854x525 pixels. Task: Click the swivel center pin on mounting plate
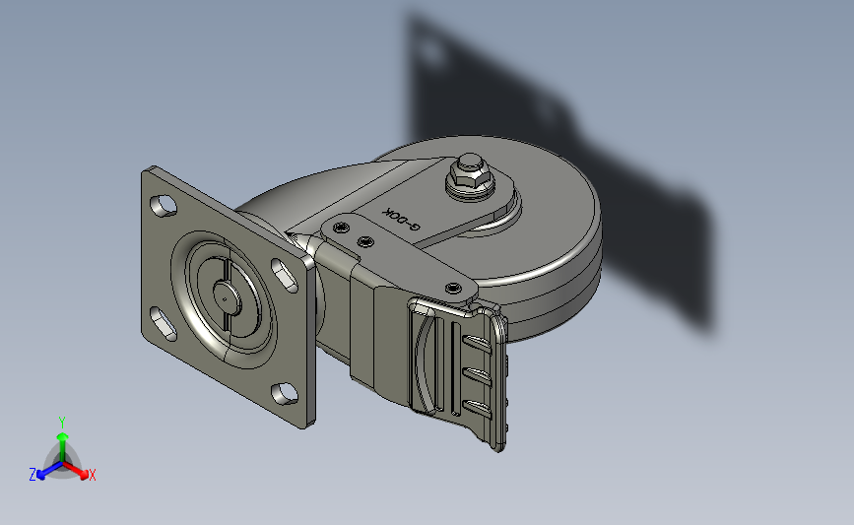coord(226,297)
